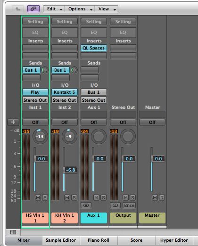The width and height of the screenshot is (198, 246).
Task: Click the notes icon at mixer bottom left
Action: click(x=13, y=232)
